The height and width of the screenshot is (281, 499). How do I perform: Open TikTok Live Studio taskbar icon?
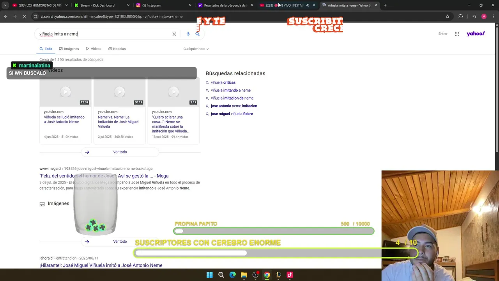tap(290, 275)
